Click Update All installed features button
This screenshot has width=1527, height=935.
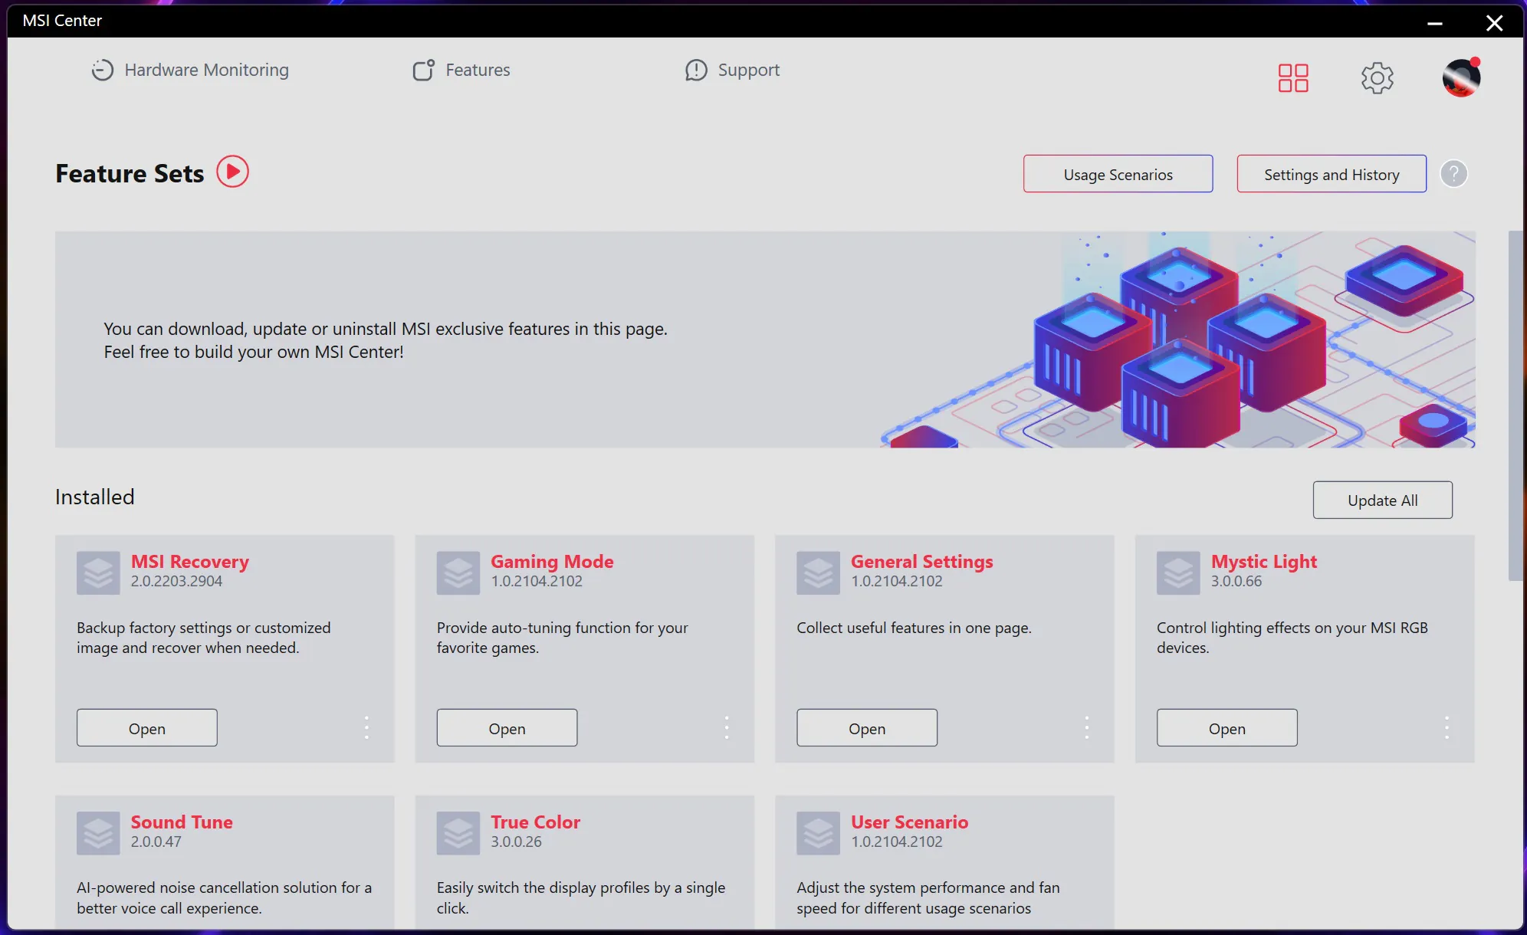[x=1383, y=500]
